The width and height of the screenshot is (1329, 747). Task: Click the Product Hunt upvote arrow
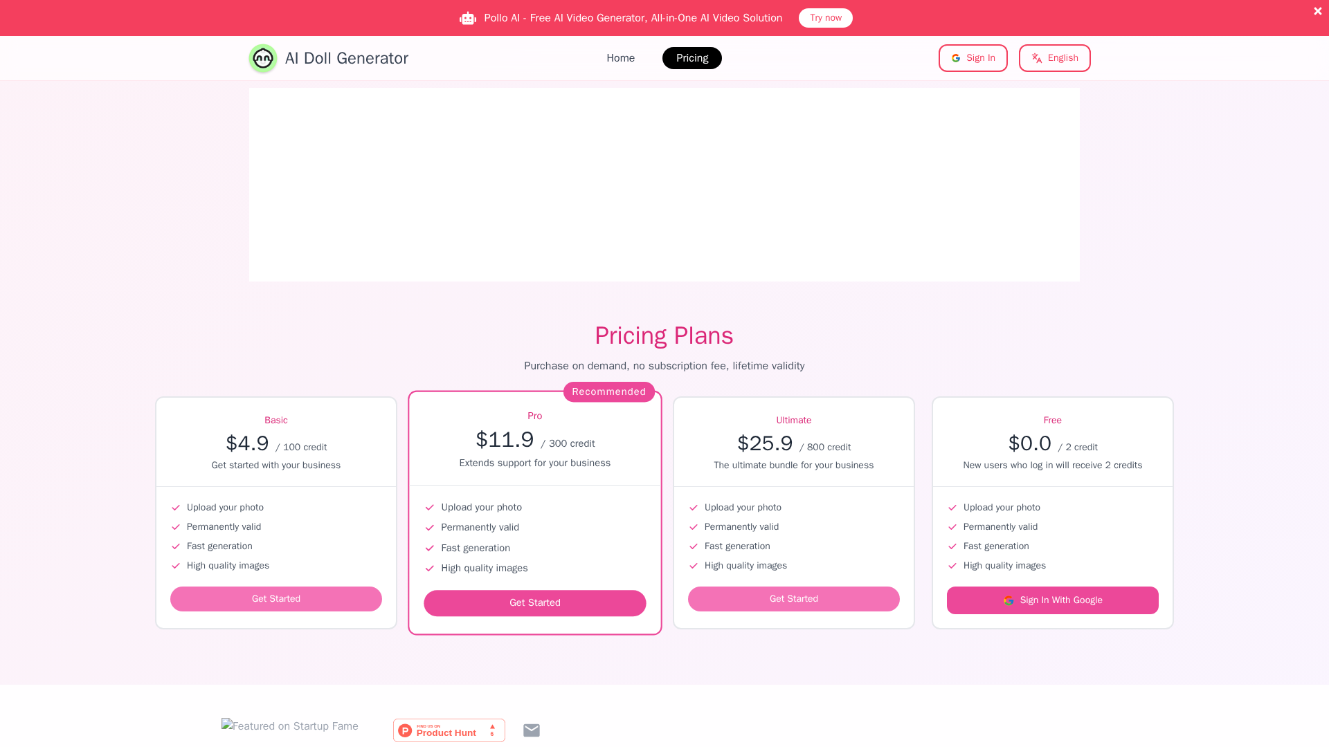pyautogui.click(x=492, y=728)
